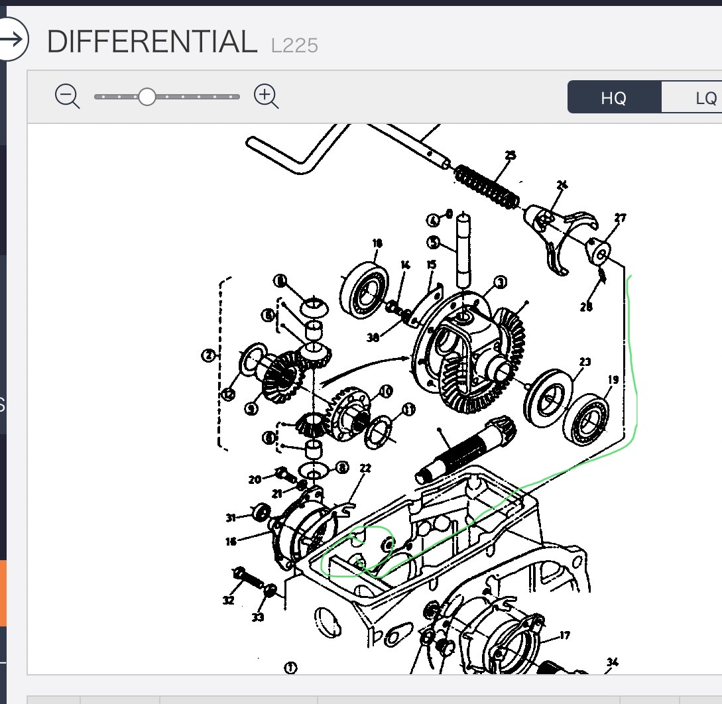Click part number 17 on lower housing
Screen dimensions: 722x704
pyautogui.click(x=564, y=636)
